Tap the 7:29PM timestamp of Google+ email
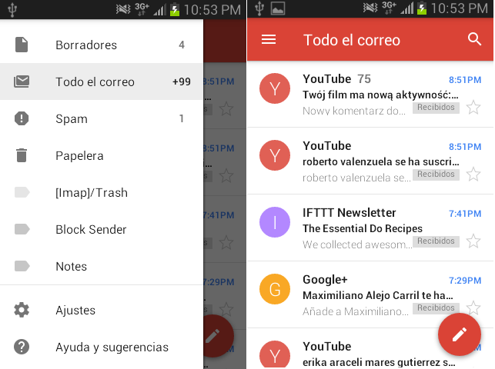Viewport: 495px width, 369px height. click(465, 281)
